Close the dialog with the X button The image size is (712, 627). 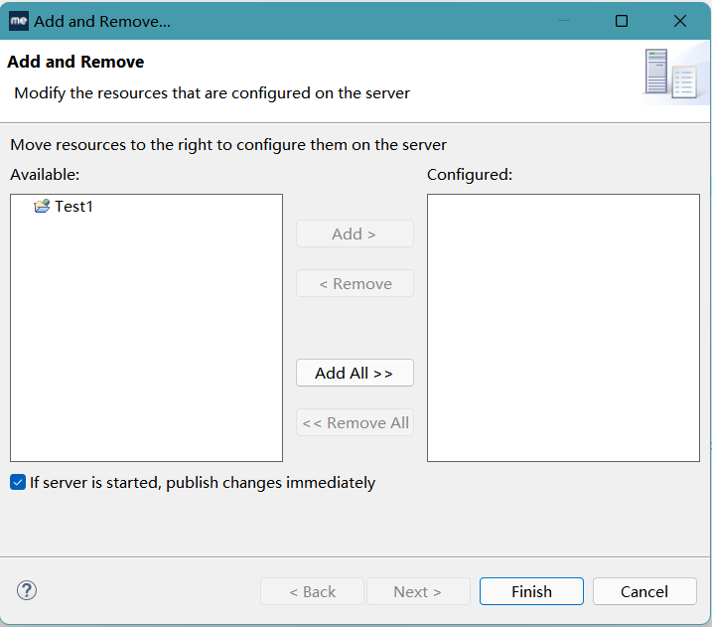click(x=680, y=21)
